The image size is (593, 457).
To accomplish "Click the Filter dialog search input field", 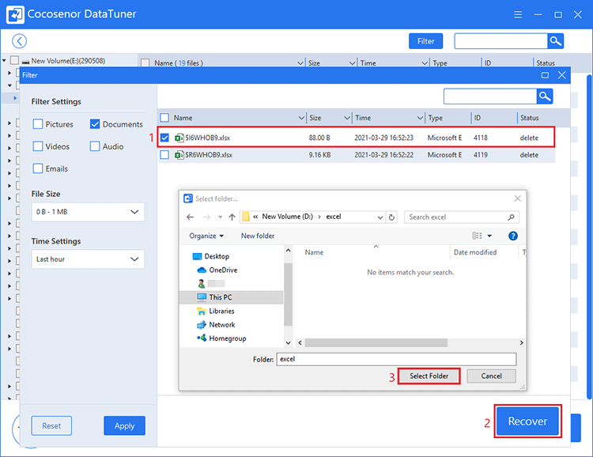I will tap(490, 96).
